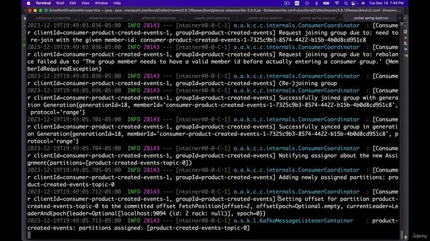Click "partitions assigned: [product-created-events-topic-0]" text
Image resolution: width=430 pixels, height=241 pixels.
(x=164, y=228)
